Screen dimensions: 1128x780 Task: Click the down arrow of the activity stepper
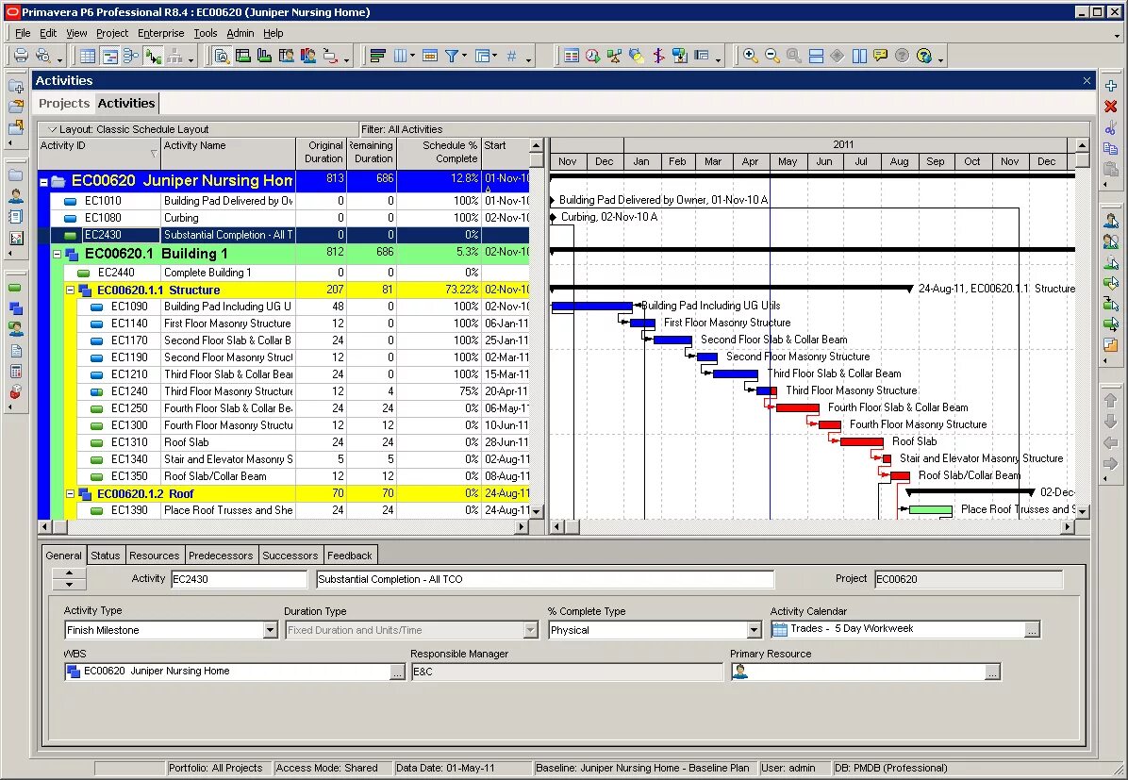[69, 584]
